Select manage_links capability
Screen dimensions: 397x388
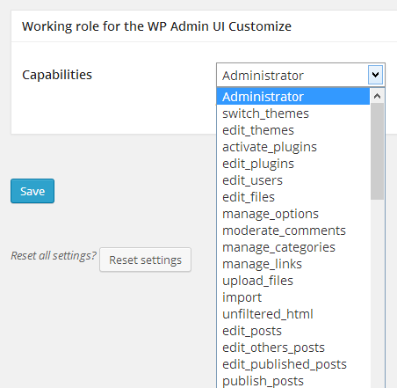click(293, 264)
